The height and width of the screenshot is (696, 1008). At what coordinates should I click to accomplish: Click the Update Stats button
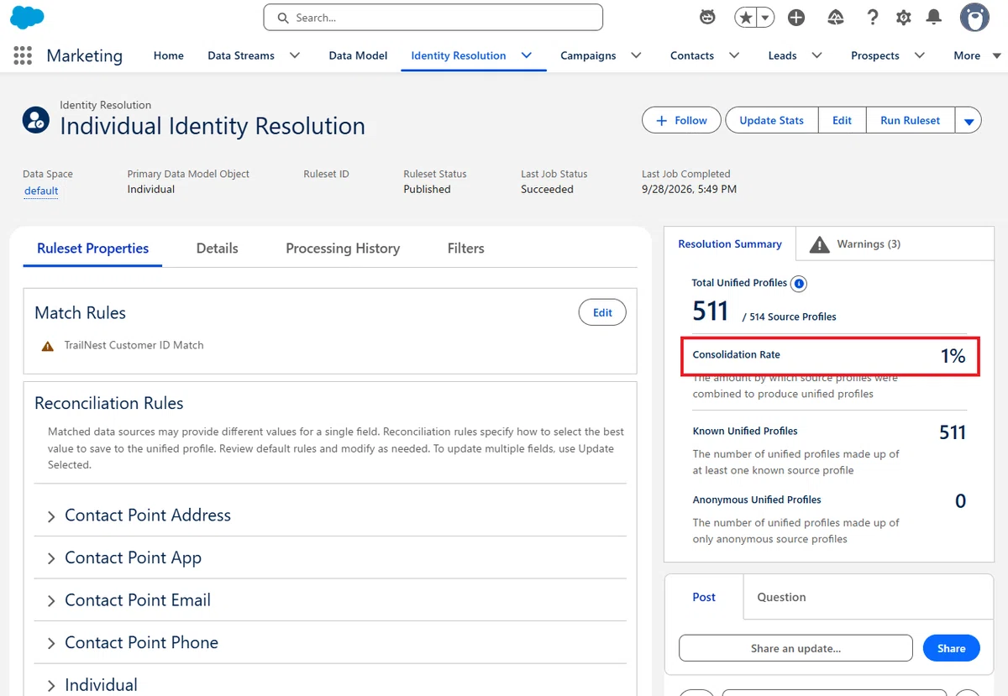[771, 121]
